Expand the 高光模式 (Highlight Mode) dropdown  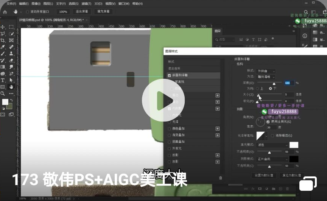[272, 145]
